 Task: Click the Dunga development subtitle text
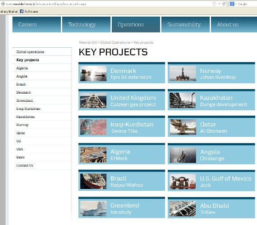pyautogui.click(x=224, y=104)
